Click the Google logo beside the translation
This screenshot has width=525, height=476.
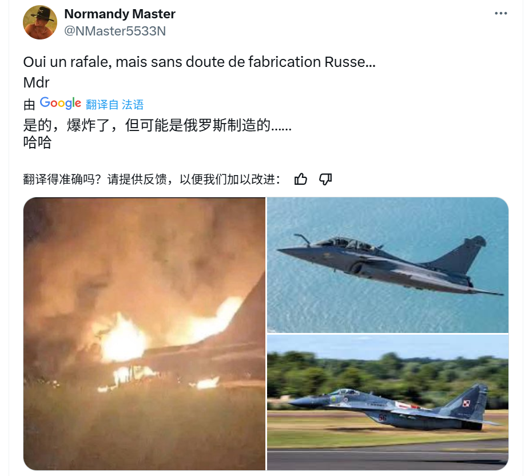[x=60, y=103]
